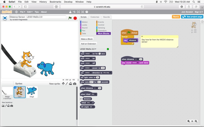Select the Dog2 sprite thumbnail
The width and height of the screenshot is (204, 127).
coord(32,92)
